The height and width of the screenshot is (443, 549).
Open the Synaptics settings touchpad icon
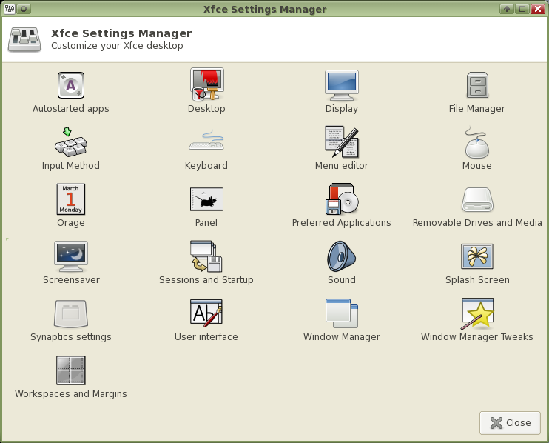point(71,313)
